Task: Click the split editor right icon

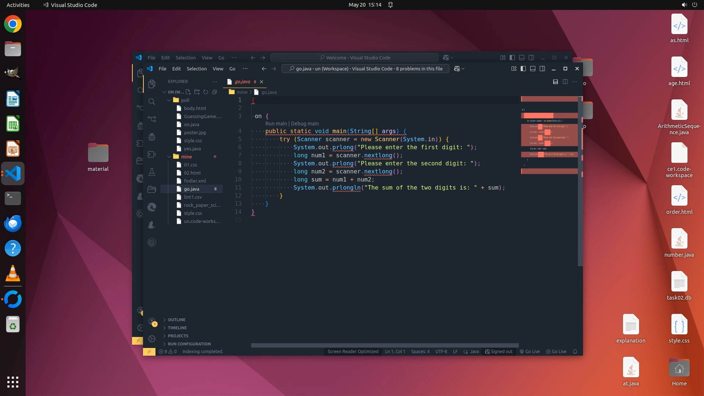Action: click(565, 82)
